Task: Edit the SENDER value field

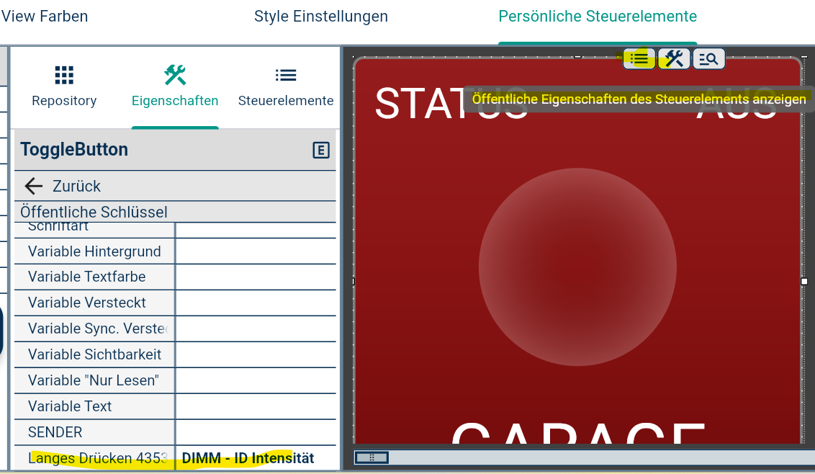Action: tap(256, 432)
